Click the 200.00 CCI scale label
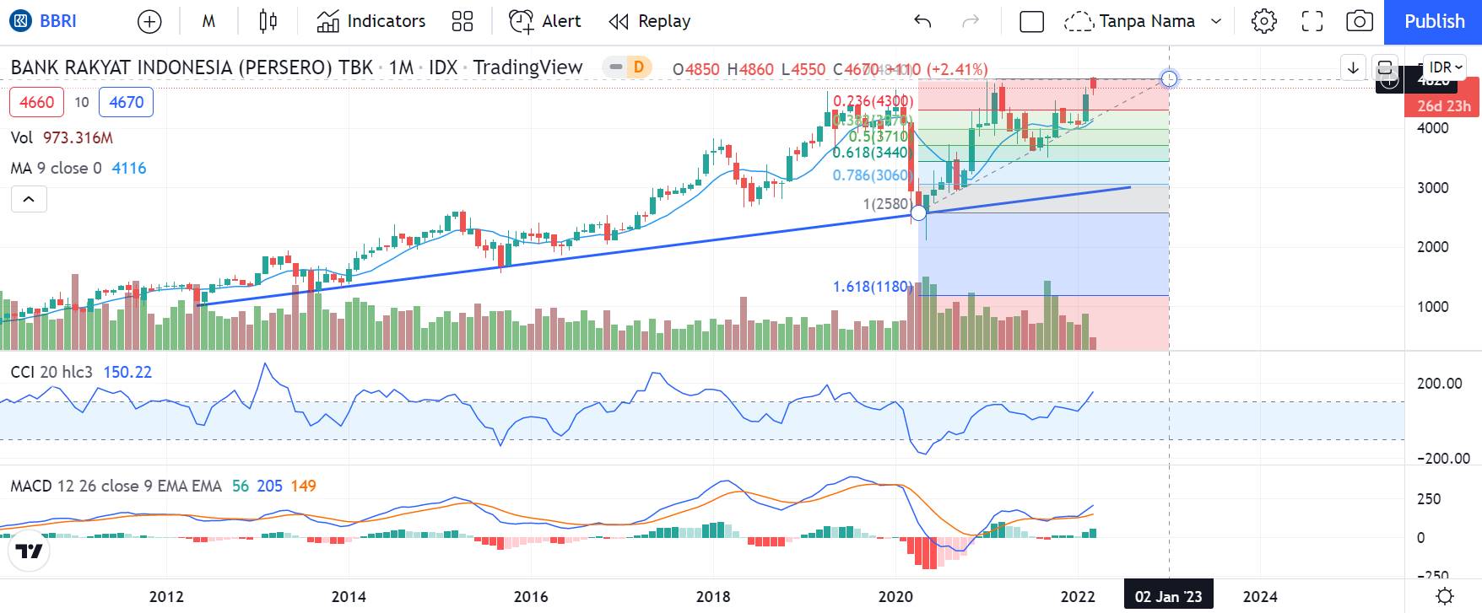Viewport: 1482px width, 613px height. pyautogui.click(x=1439, y=383)
